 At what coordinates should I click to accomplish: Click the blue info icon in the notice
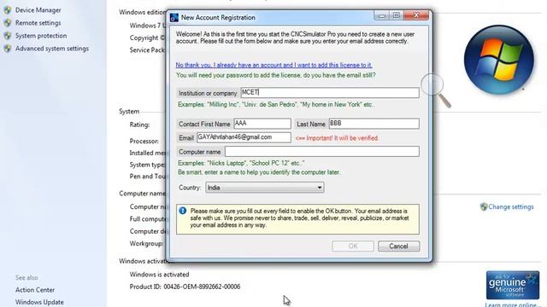pos(182,211)
